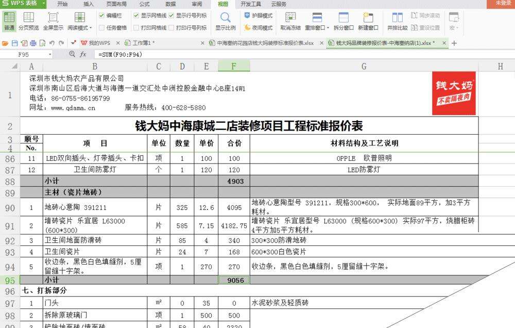Enable 打印行号列标 print headings checkbox
This screenshot has width=515, height=328.
point(171,28)
